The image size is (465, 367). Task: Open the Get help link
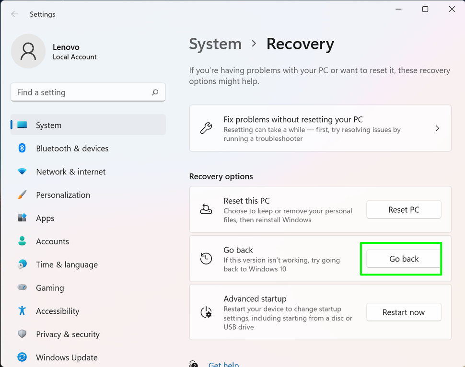tap(223, 364)
